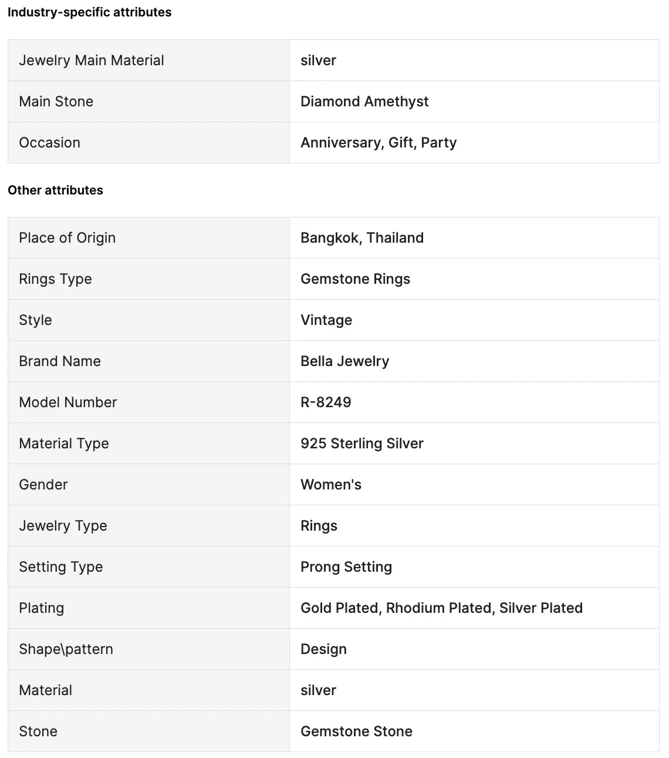The width and height of the screenshot is (669, 758).
Task: Select the Jewelry Main Material label
Action: [92, 61]
